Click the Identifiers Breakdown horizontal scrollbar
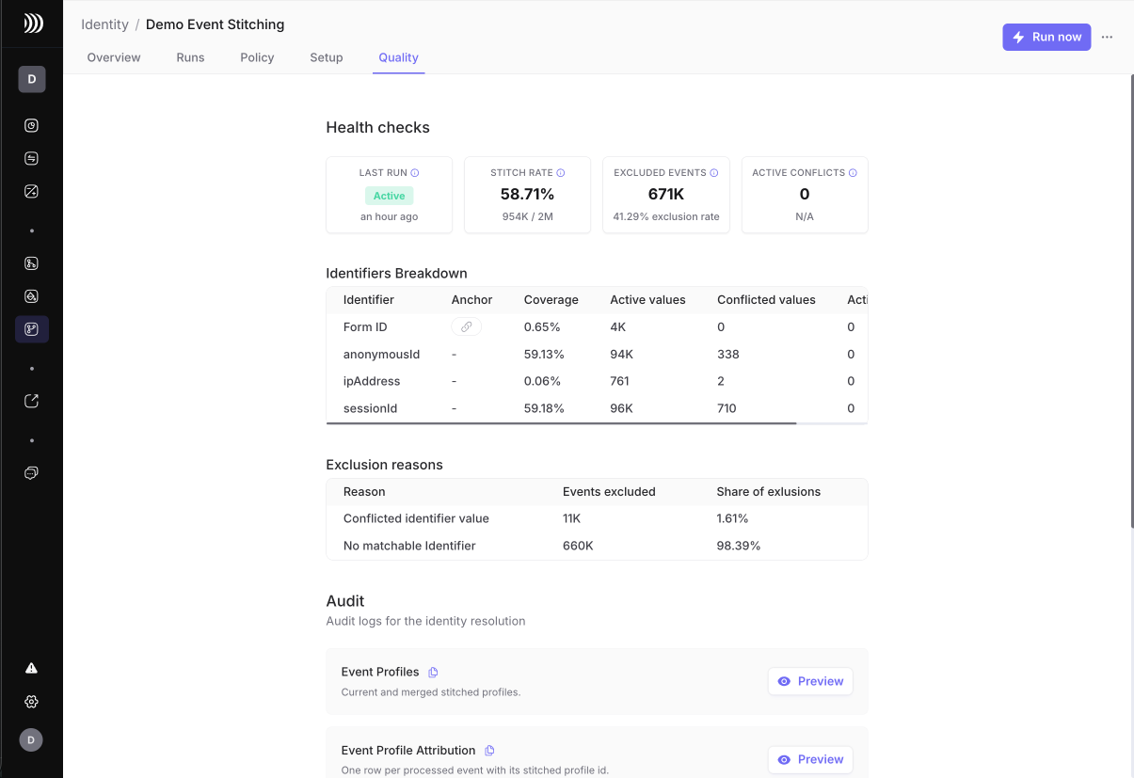The height and width of the screenshot is (778, 1134). 561,423
